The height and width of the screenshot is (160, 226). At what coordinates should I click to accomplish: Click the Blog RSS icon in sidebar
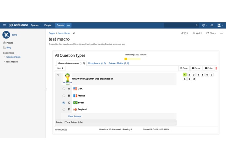pyautogui.click(x=4, y=48)
